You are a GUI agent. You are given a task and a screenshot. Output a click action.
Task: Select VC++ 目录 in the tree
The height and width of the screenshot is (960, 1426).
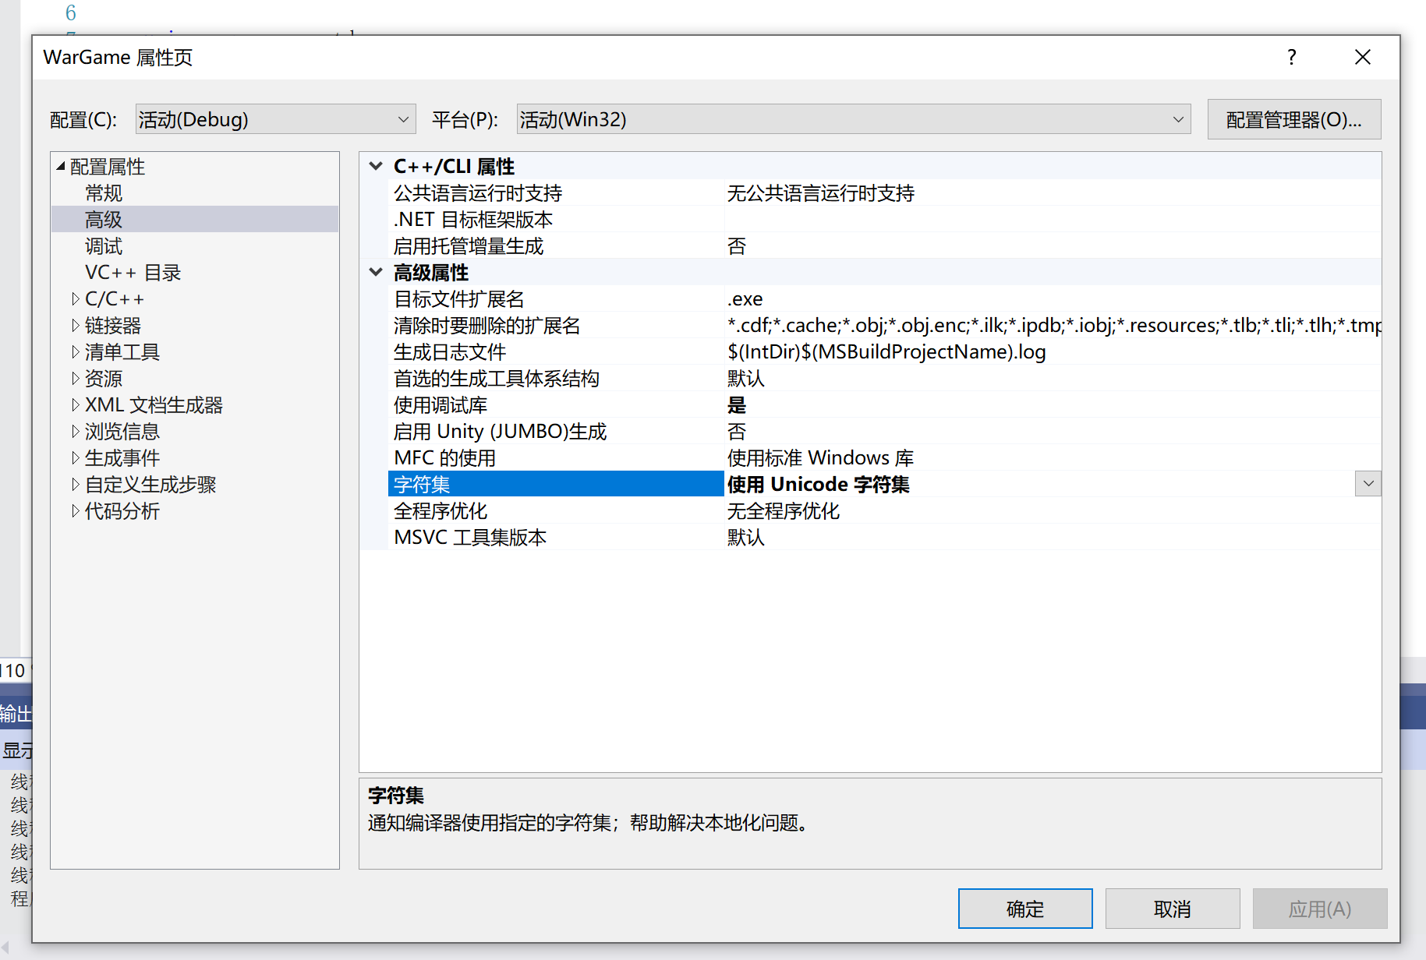click(133, 272)
